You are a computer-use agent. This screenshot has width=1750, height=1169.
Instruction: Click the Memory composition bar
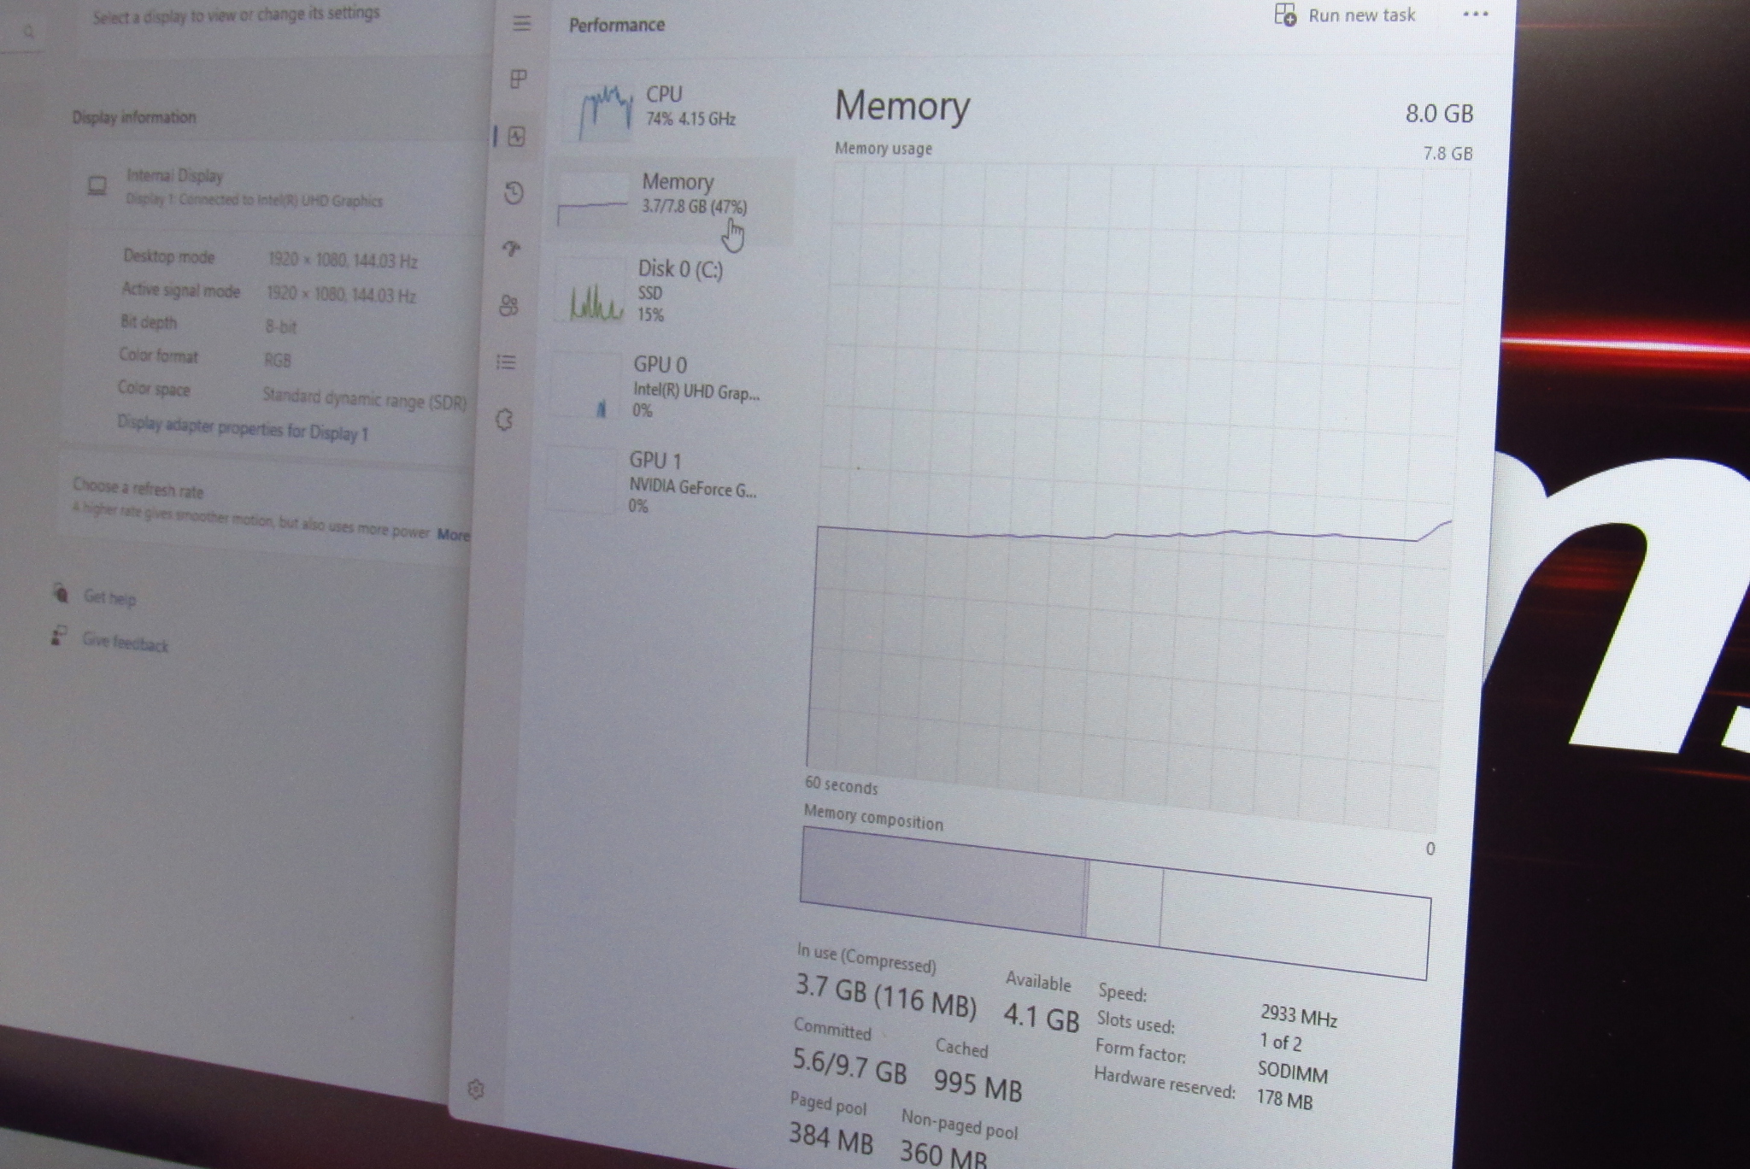tap(1111, 903)
